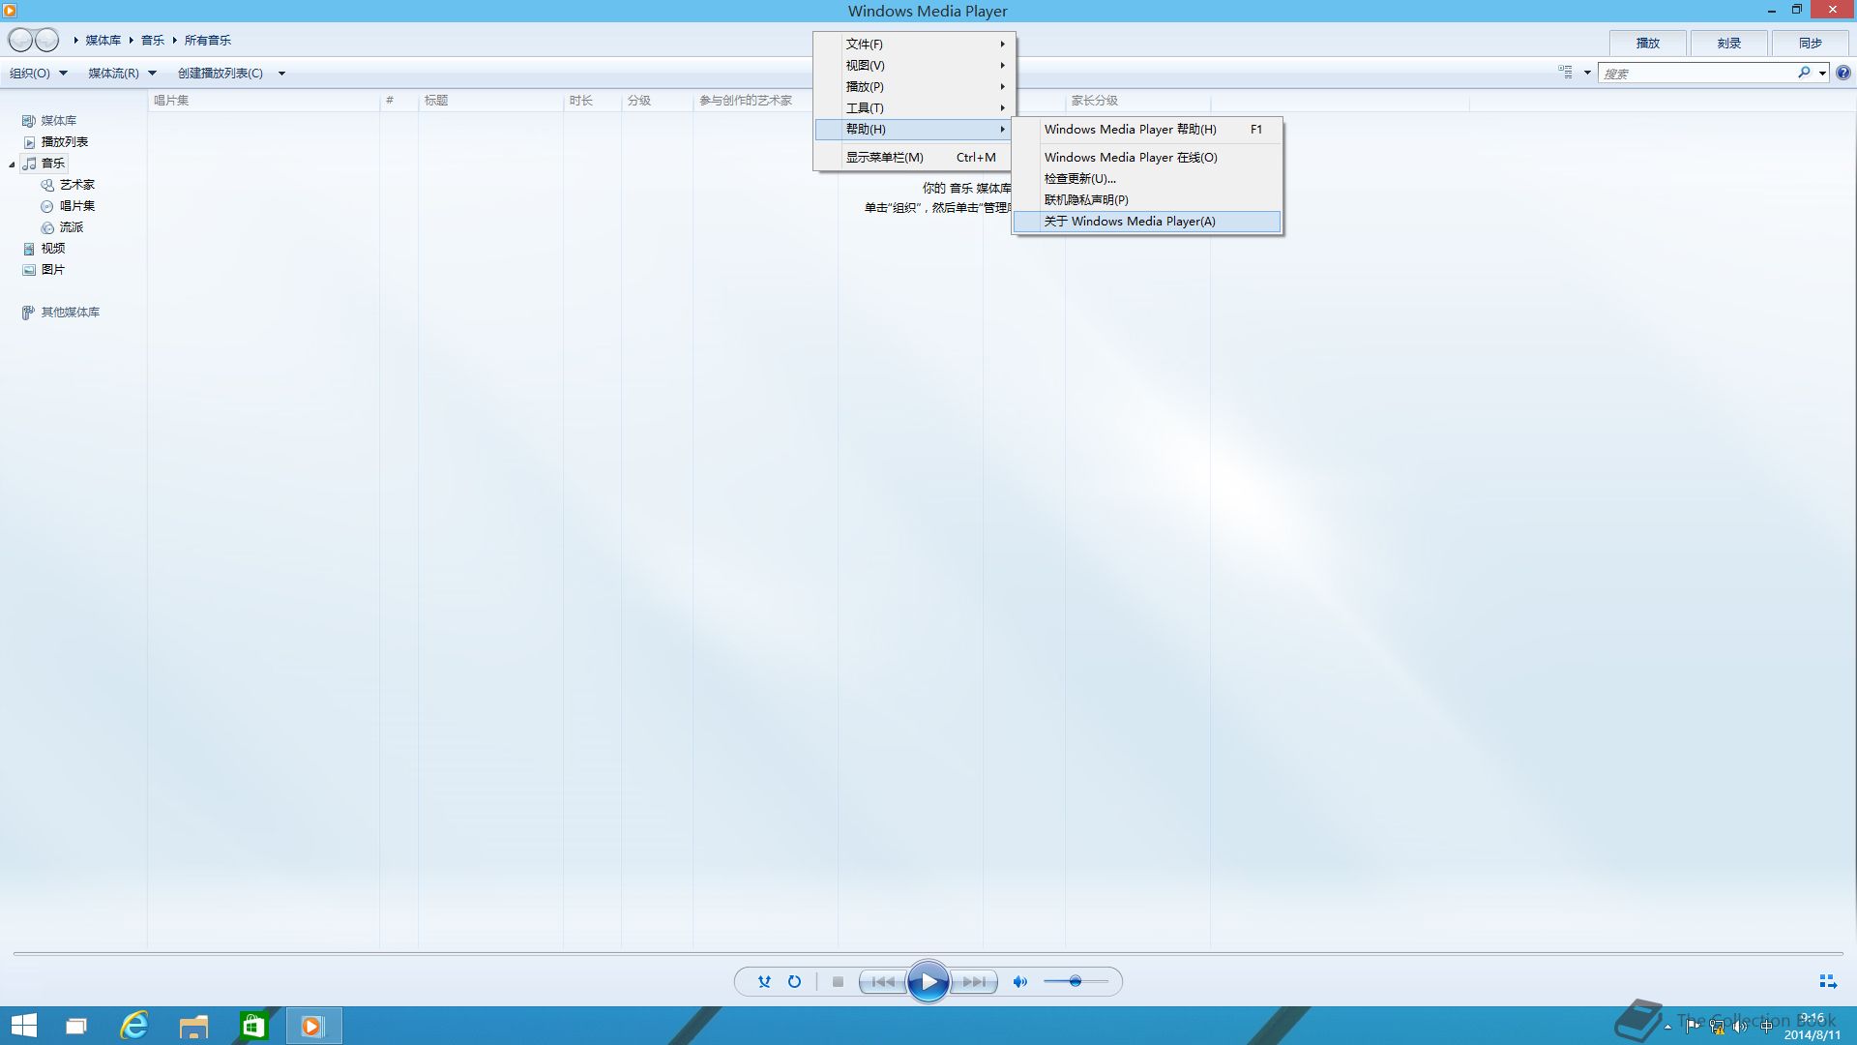Open the 工具(T) submenu
Image resolution: width=1857 pixels, height=1045 pixels.
tap(914, 107)
